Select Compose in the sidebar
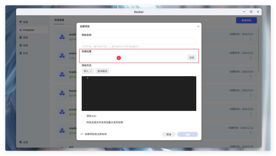 pos(32,30)
